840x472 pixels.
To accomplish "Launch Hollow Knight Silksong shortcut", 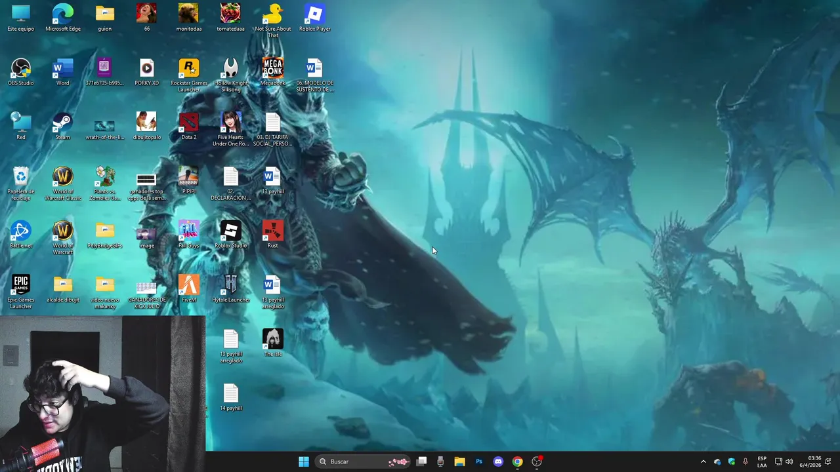I will point(230,75).
